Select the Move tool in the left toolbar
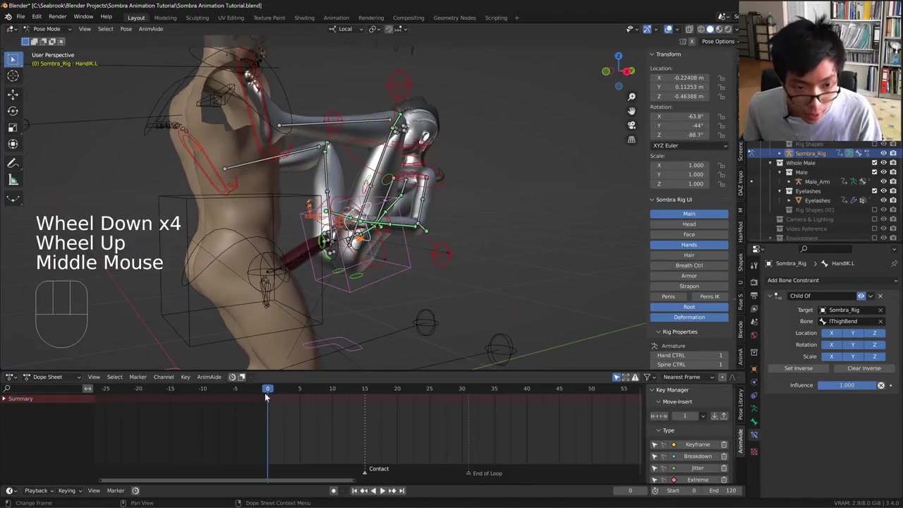 point(13,94)
